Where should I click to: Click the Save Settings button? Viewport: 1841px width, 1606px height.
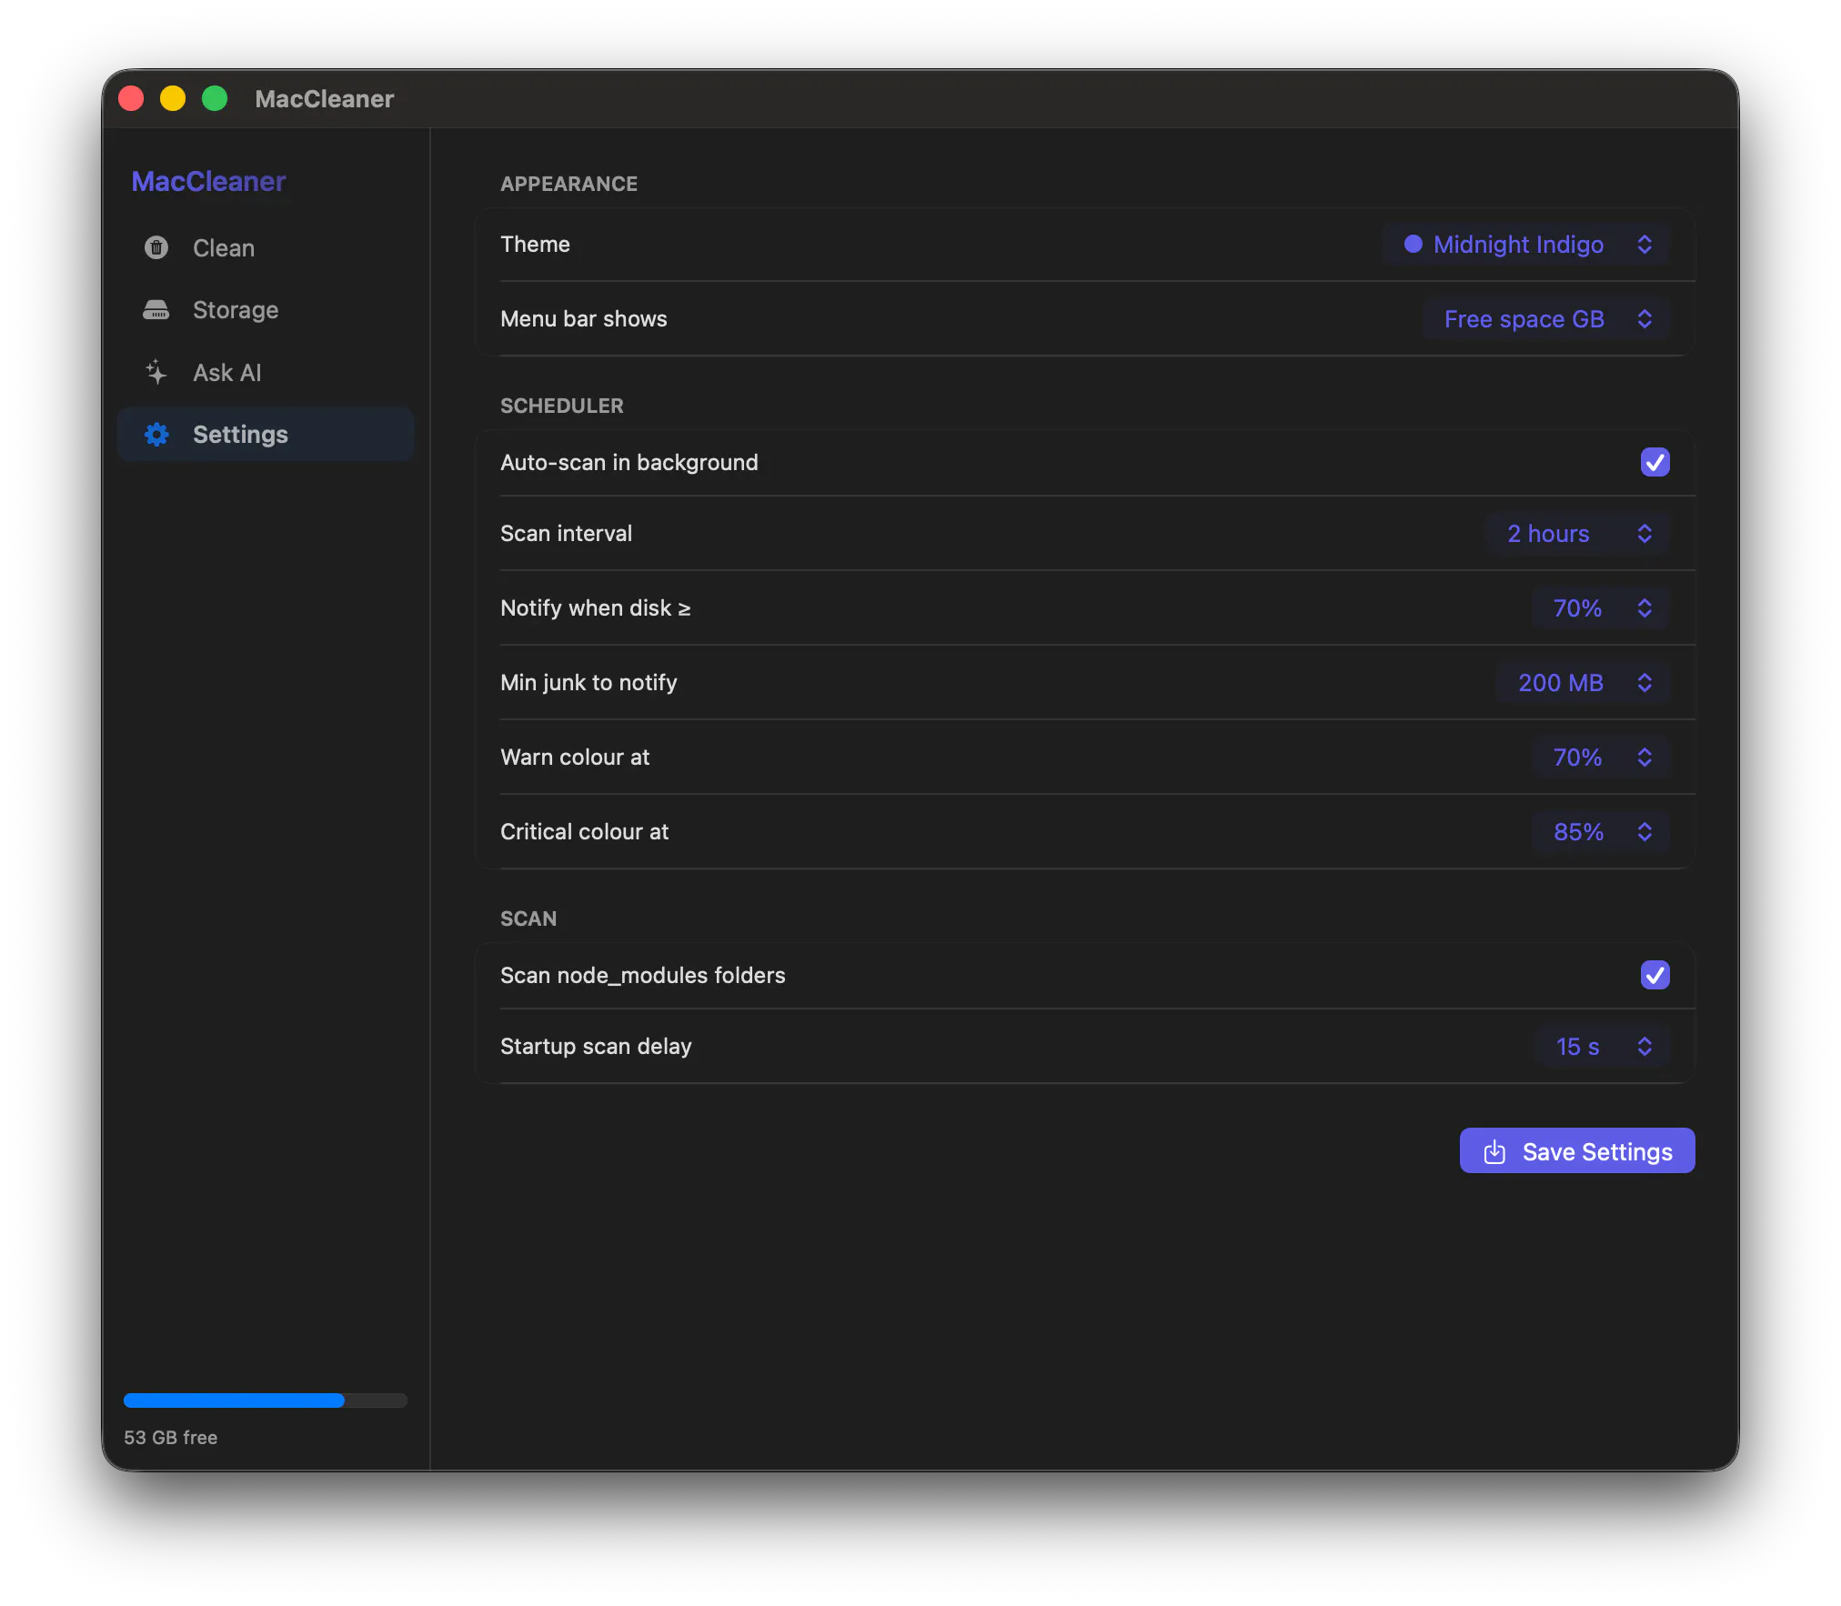(x=1577, y=1151)
